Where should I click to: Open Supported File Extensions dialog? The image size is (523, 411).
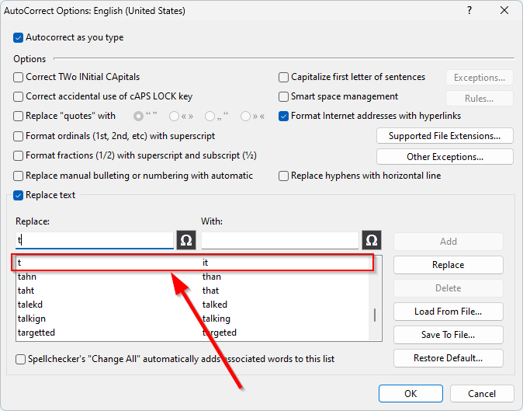pyautogui.click(x=445, y=136)
